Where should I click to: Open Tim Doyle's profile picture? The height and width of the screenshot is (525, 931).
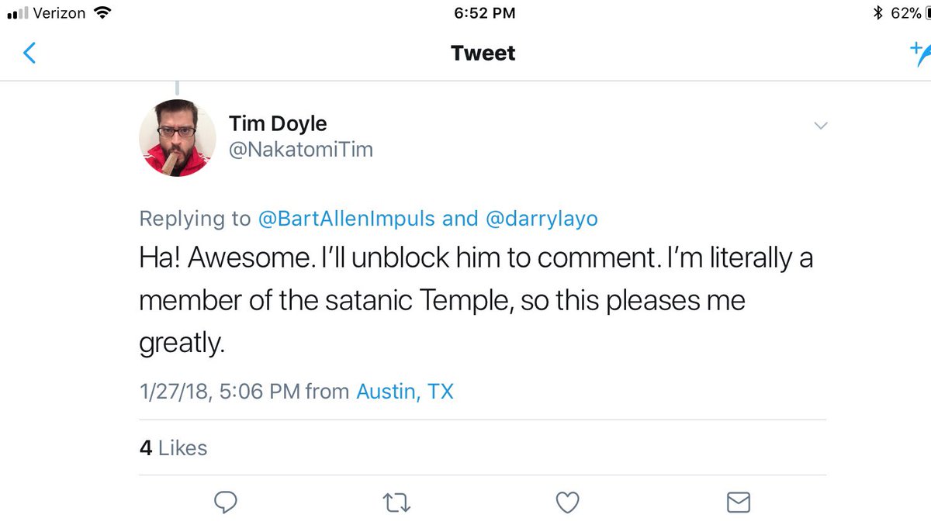pyautogui.click(x=178, y=138)
